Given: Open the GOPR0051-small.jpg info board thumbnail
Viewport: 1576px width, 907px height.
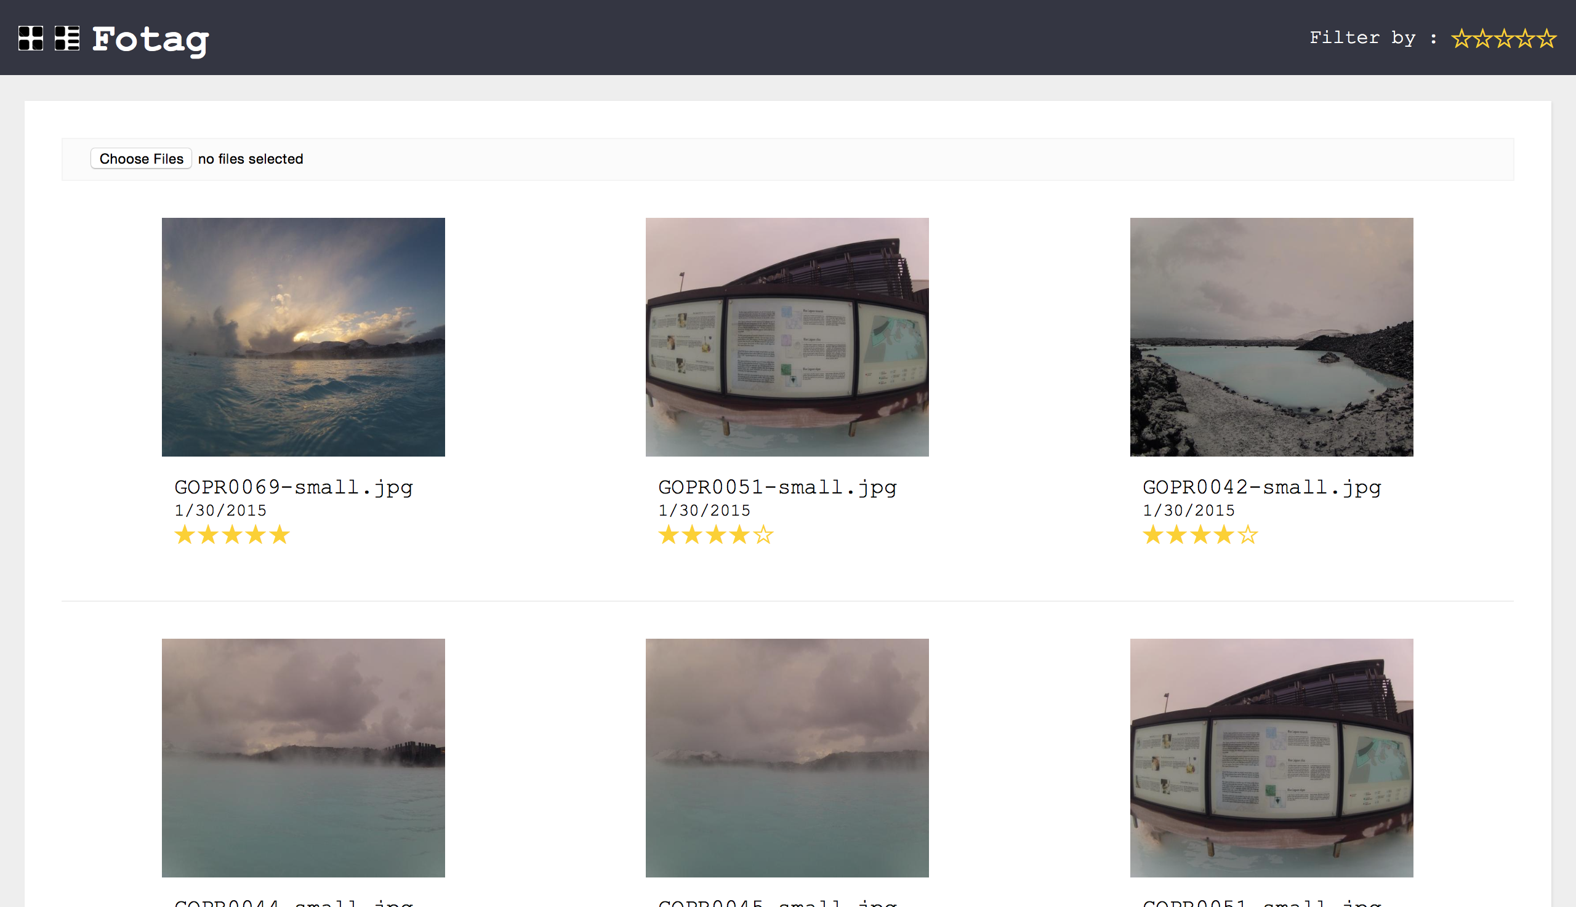Looking at the screenshot, I should [787, 337].
